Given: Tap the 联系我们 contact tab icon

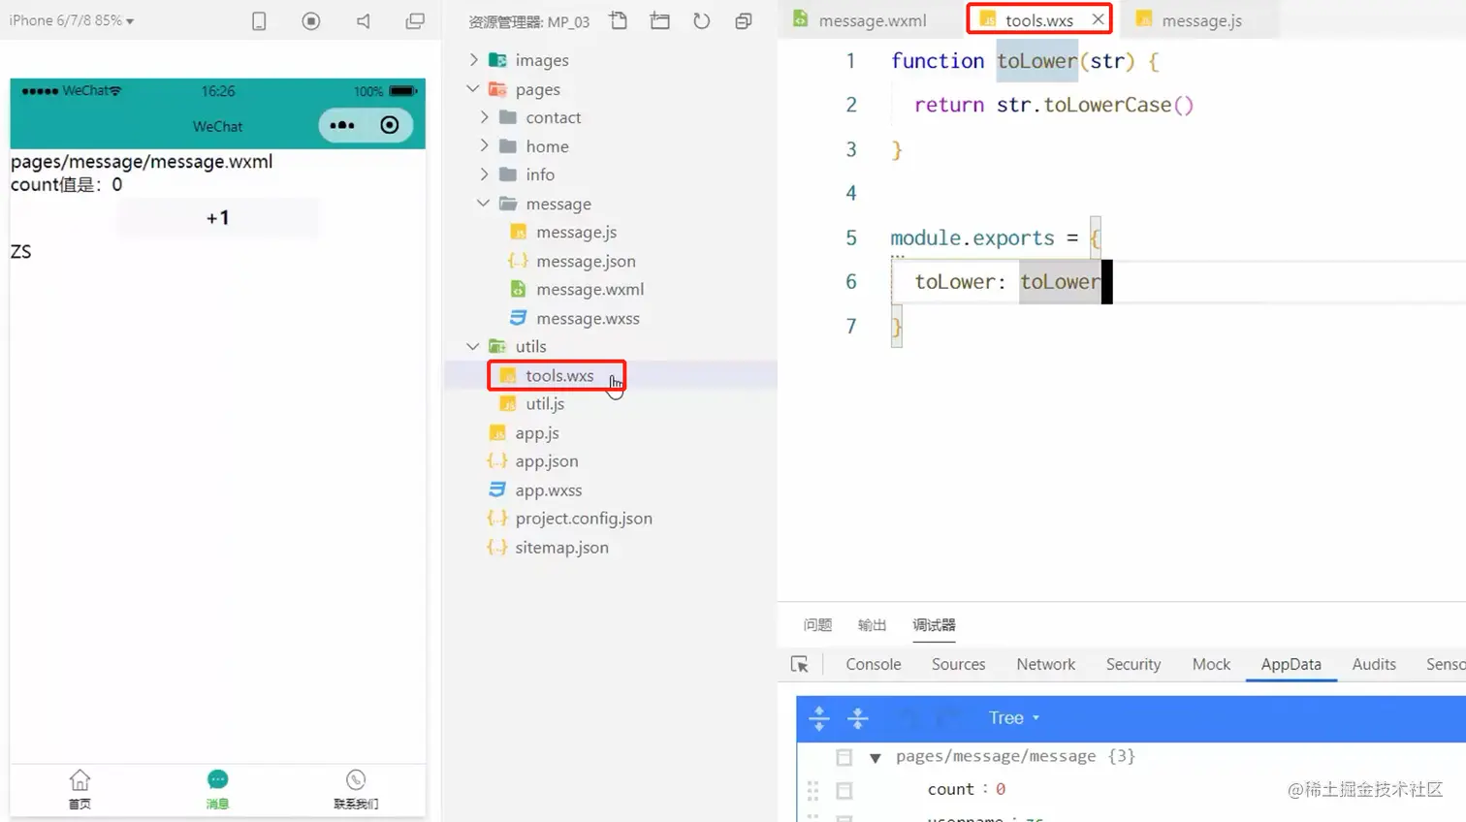Looking at the screenshot, I should click(x=356, y=780).
